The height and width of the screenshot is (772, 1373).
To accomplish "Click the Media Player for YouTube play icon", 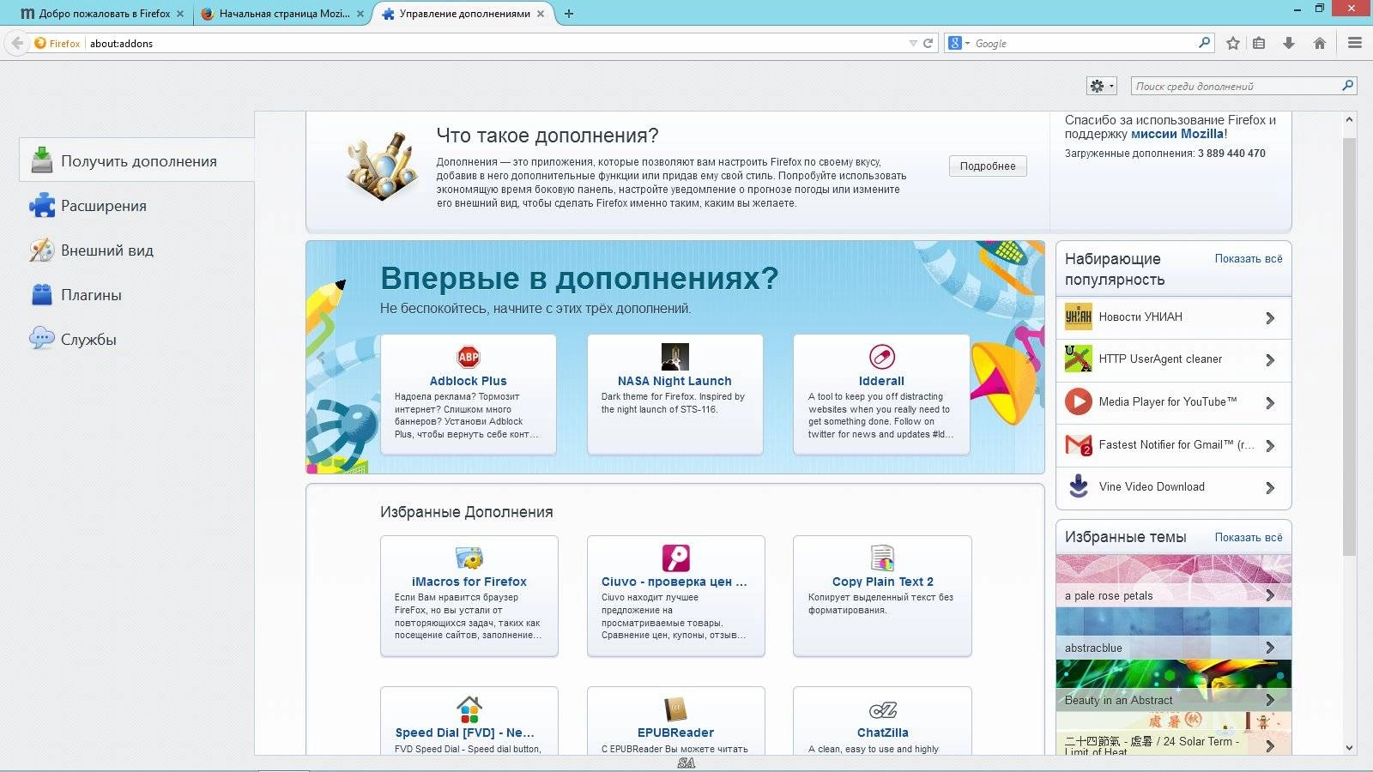I will click(x=1079, y=401).
